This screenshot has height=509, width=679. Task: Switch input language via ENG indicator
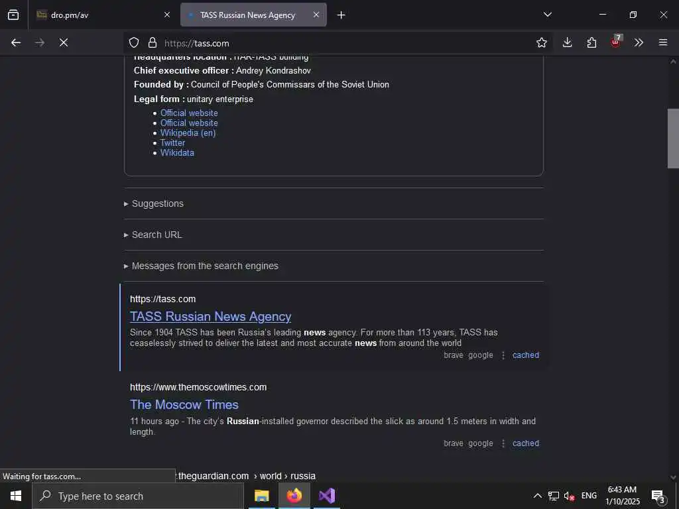pos(589,496)
